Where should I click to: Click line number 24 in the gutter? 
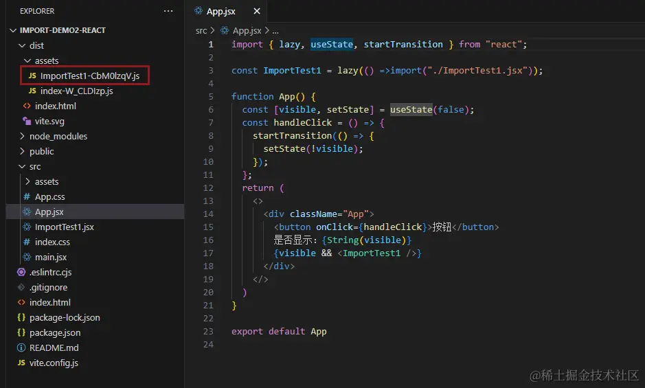tap(208, 344)
